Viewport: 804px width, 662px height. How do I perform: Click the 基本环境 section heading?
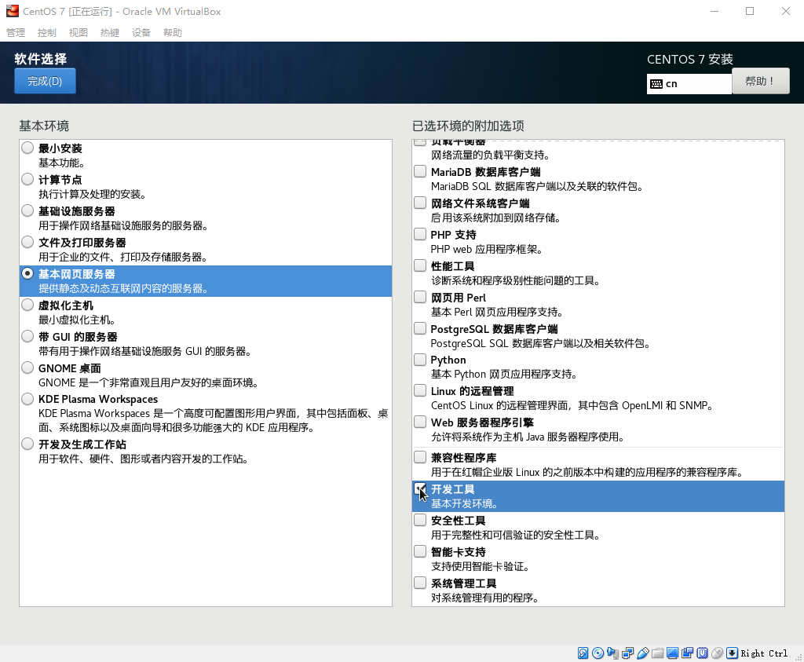[x=44, y=126]
